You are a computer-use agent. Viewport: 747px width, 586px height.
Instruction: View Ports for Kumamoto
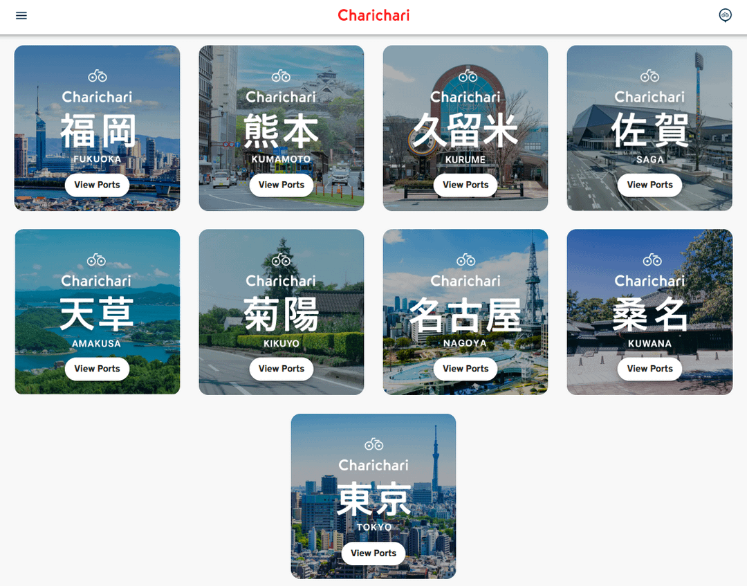click(x=281, y=185)
